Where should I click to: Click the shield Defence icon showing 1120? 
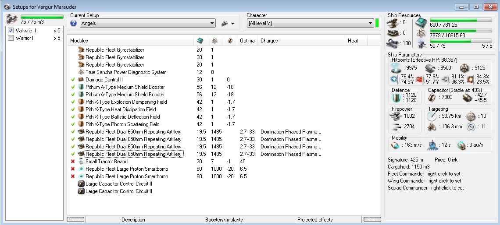point(396,97)
